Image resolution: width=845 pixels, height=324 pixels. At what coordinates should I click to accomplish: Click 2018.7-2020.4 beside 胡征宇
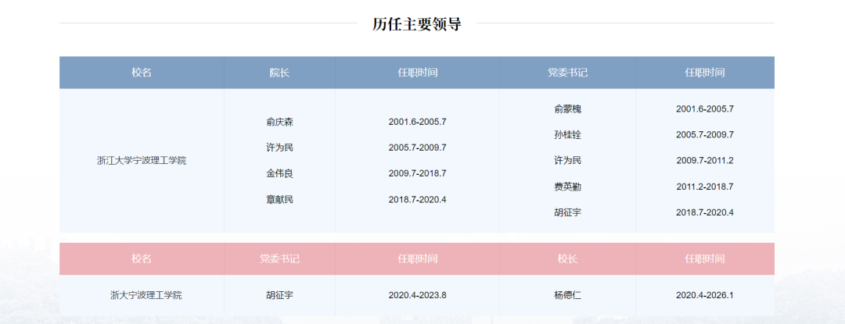pos(705,212)
